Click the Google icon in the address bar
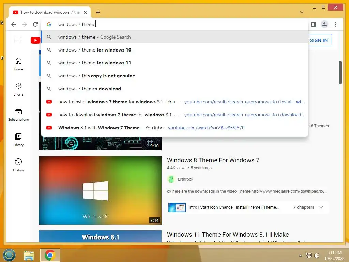 click(49, 24)
